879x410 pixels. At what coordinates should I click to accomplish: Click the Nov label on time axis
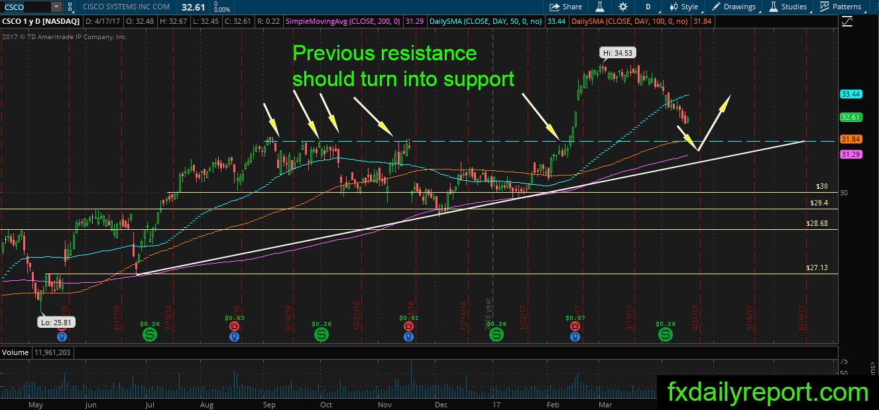click(x=384, y=404)
